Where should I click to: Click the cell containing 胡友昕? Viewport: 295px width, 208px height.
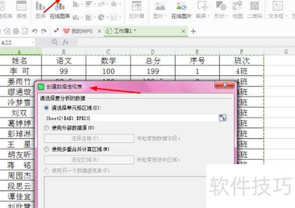18,154
